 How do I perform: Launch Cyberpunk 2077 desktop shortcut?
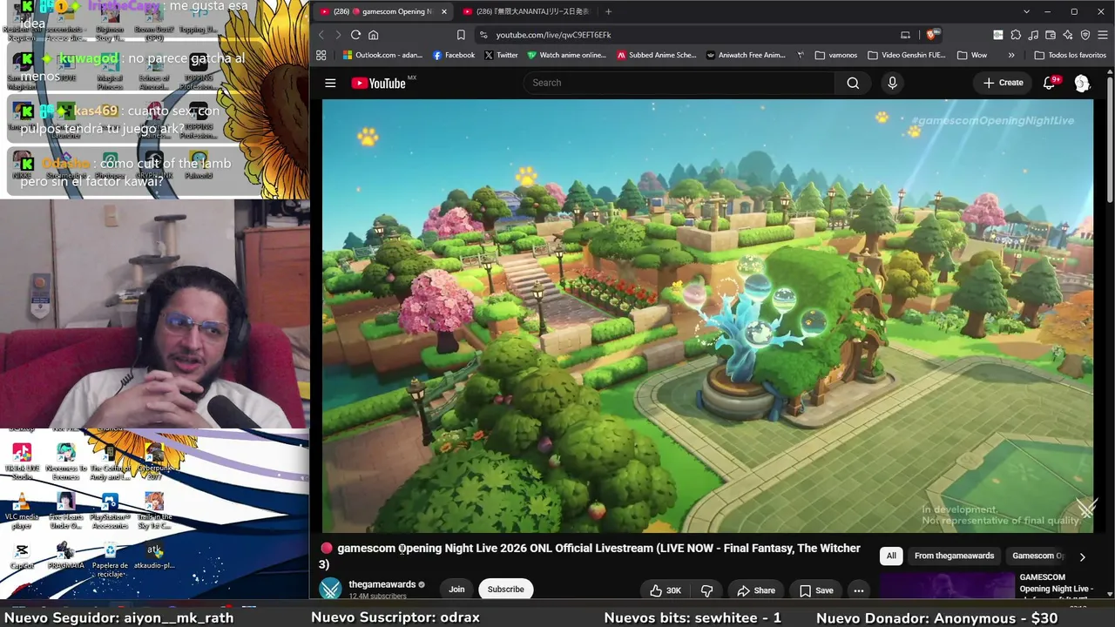coord(154,462)
